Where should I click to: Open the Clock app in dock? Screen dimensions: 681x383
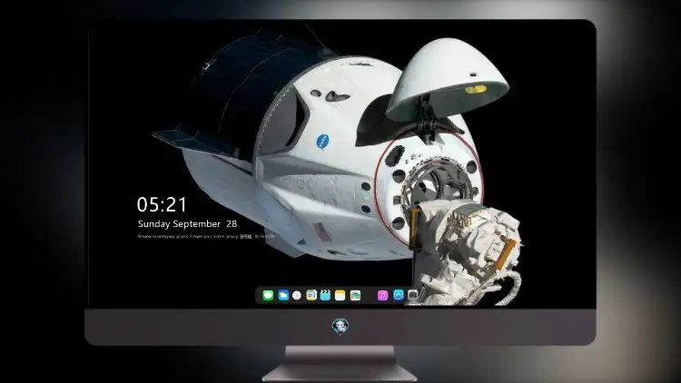(x=297, y=295)
